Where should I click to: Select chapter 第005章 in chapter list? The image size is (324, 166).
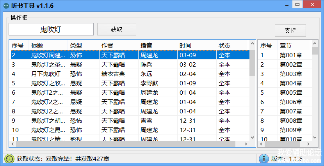point(291,92)
